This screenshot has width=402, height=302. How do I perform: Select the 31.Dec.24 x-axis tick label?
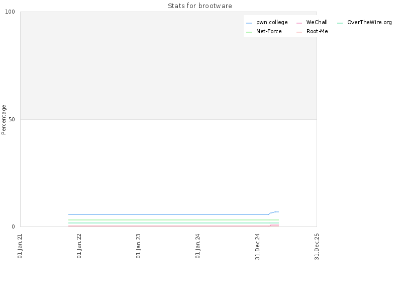(257, 247)
